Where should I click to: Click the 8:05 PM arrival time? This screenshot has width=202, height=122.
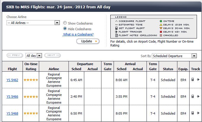[121, 113]
